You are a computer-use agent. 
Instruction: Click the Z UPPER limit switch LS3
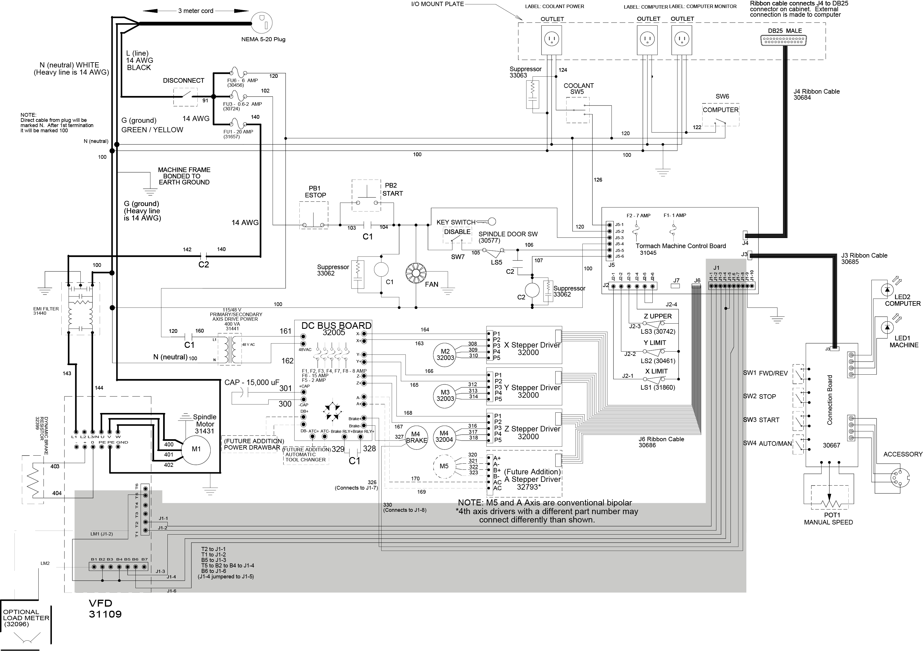click(654, 323)
